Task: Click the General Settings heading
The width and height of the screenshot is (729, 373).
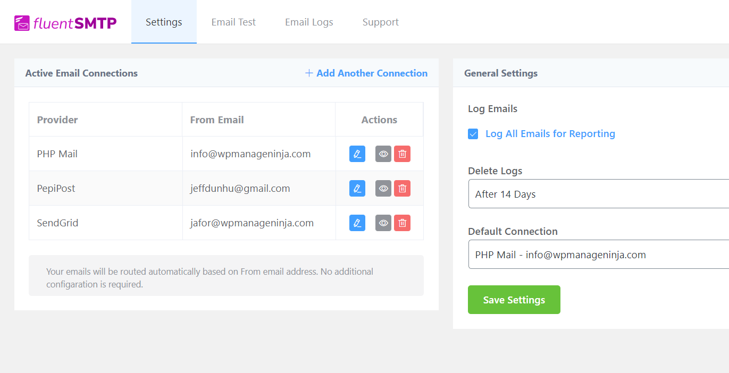Action: click(501, 73)
